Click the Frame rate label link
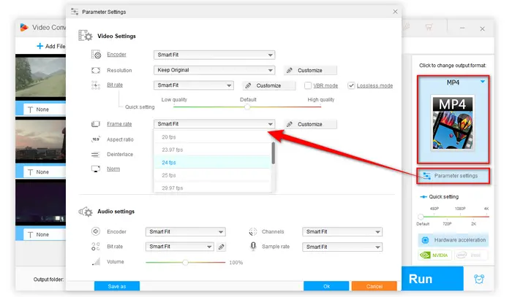Image resolution: width=512 pixels, height=297 pixels. [x=119, y=124]
